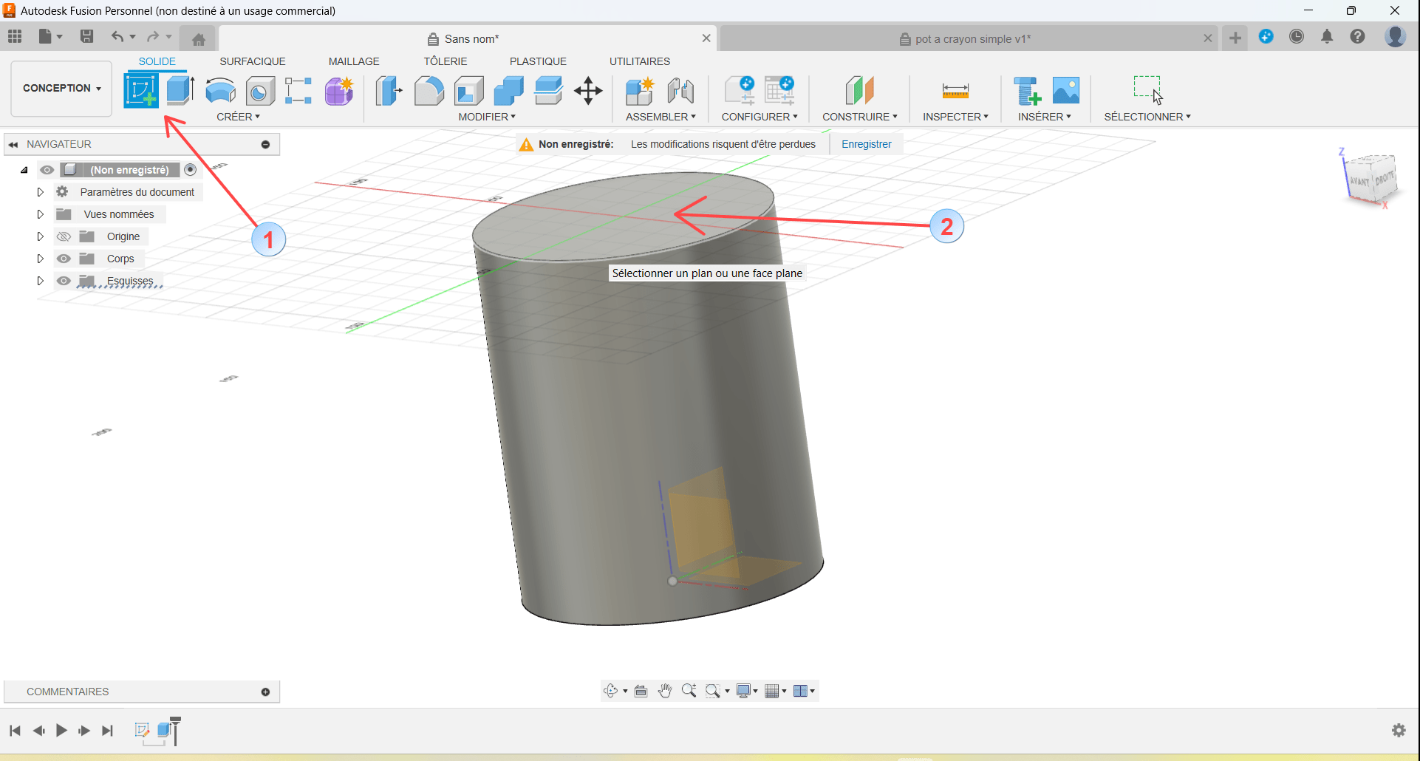Open the ASSEMBLER dropdown menu

[660, 117]
